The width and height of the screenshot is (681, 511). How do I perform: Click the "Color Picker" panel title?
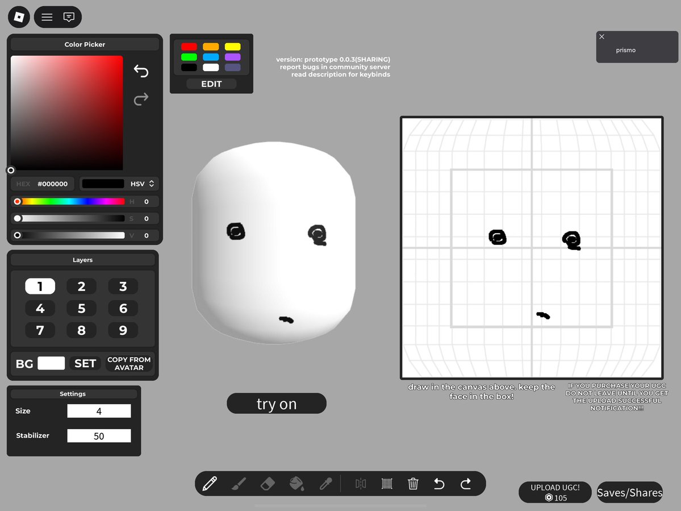[85, 44]
